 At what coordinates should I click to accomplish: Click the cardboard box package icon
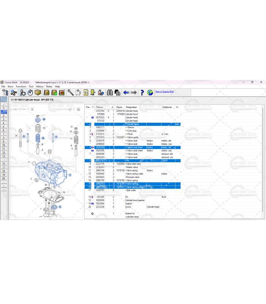(x=38, y=92)
